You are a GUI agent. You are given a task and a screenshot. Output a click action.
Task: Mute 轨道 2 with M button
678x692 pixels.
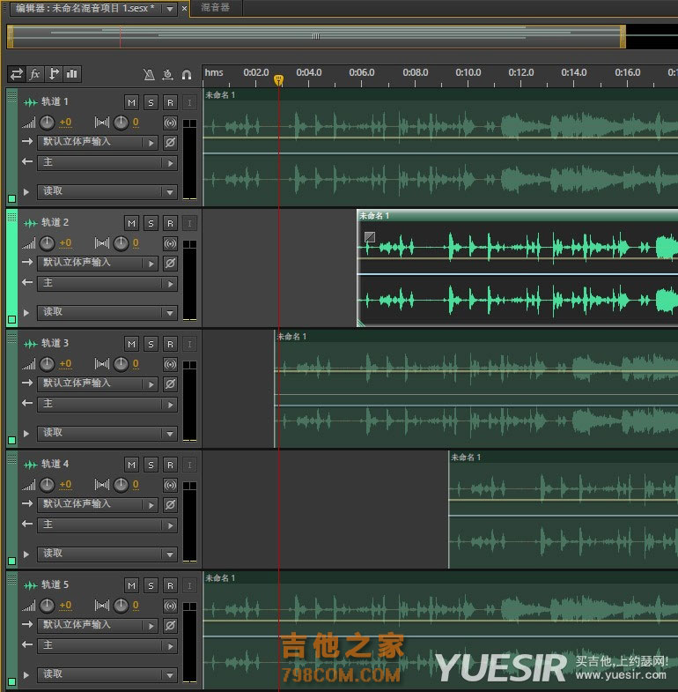pos(131,223)
